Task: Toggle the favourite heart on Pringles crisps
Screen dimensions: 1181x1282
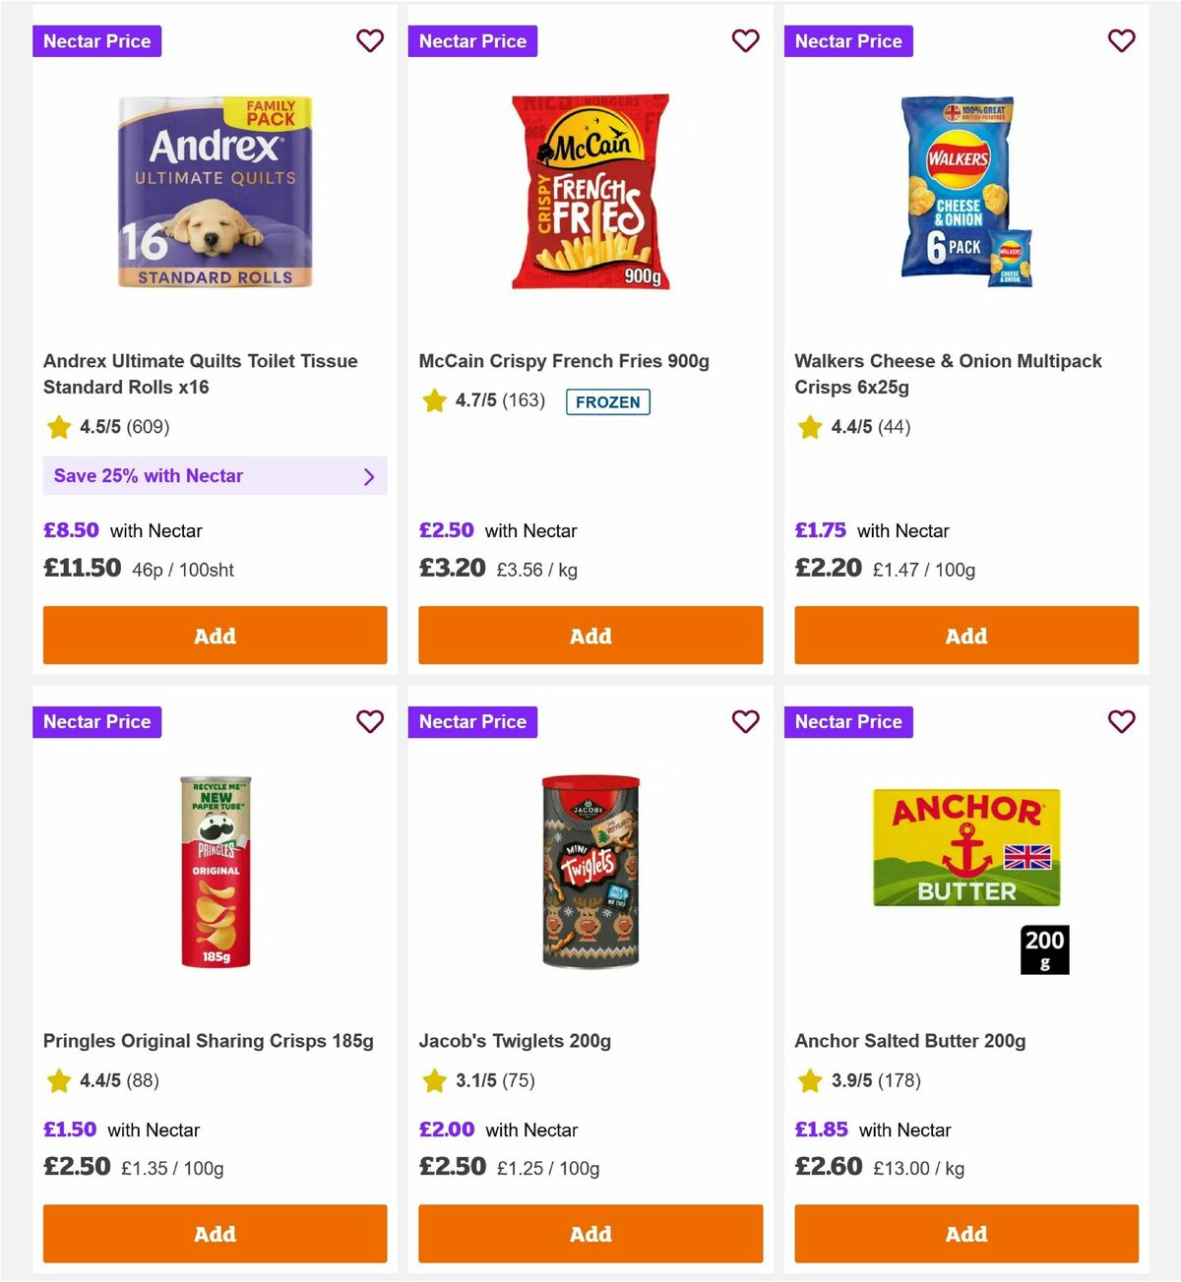Action: [370, 721]
